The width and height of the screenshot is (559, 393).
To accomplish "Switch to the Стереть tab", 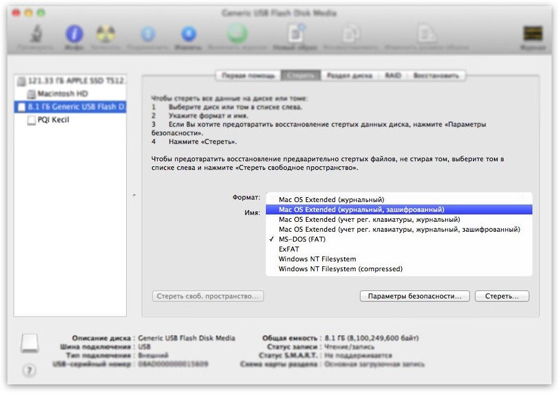I will click(301, 75).
